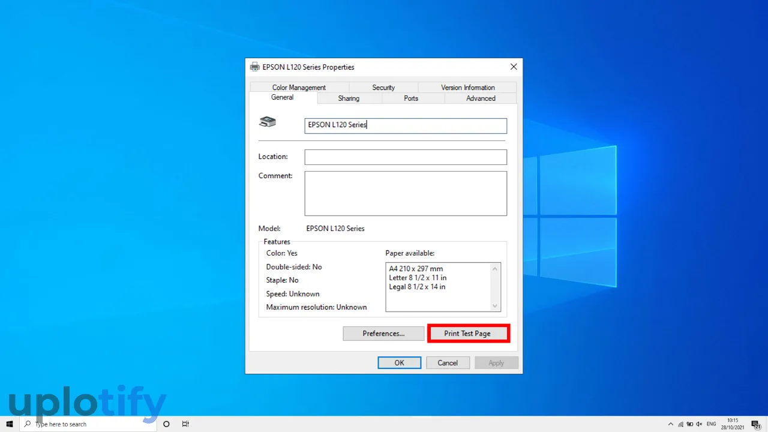This screenshot has height=432, width=768.
Task: Switch to the Sharing tab
Action: pyautogui.click(x=349, y=98)
